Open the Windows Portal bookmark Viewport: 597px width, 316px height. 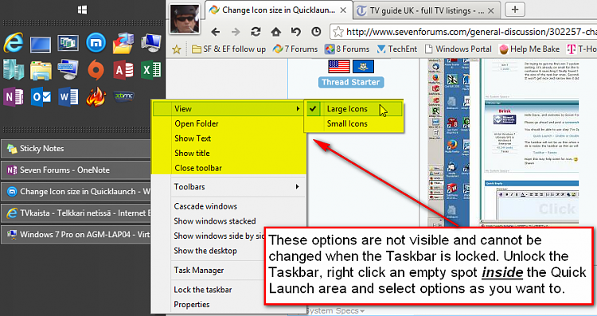[458, 49]
